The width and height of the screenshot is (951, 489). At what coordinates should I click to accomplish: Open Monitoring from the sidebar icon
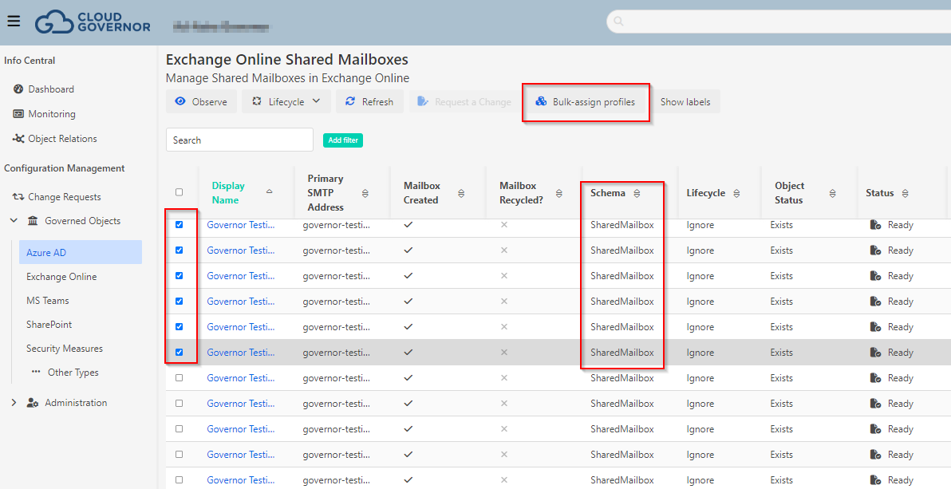point(18,113)
